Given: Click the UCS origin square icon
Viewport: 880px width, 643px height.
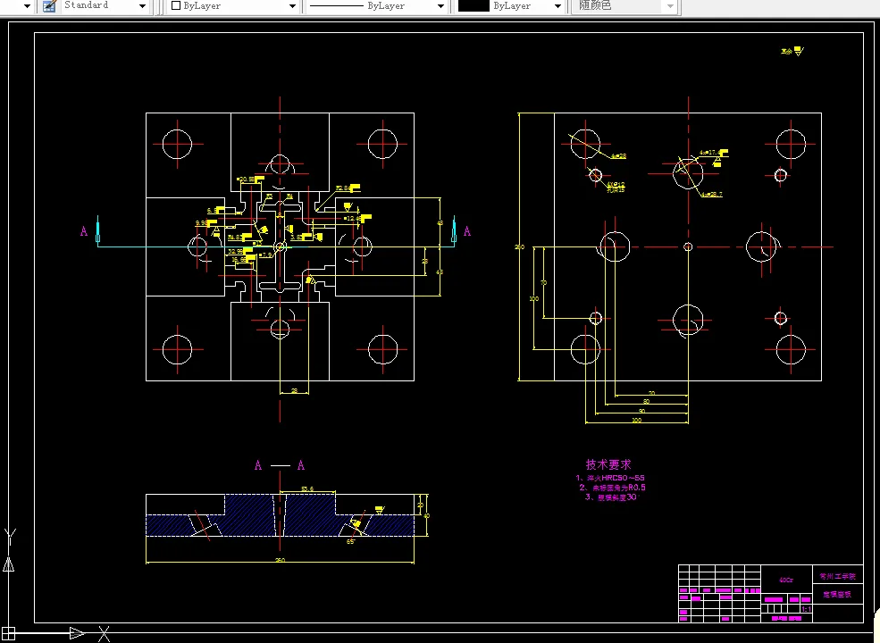Looking at the screenshot, I should click(8, 634).
